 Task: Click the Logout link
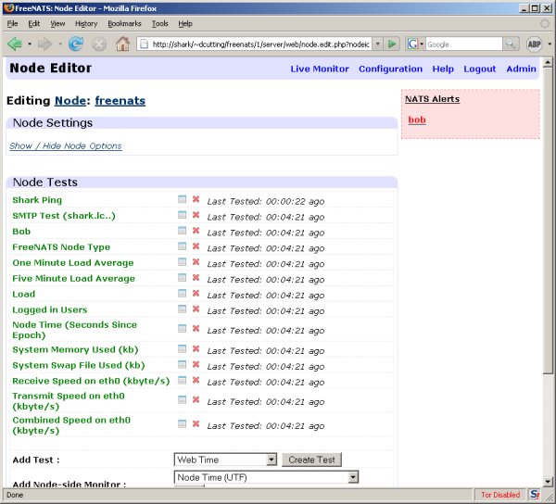coord(479,69)
